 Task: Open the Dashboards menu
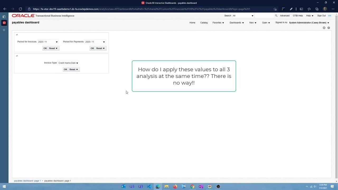point(237,23)
